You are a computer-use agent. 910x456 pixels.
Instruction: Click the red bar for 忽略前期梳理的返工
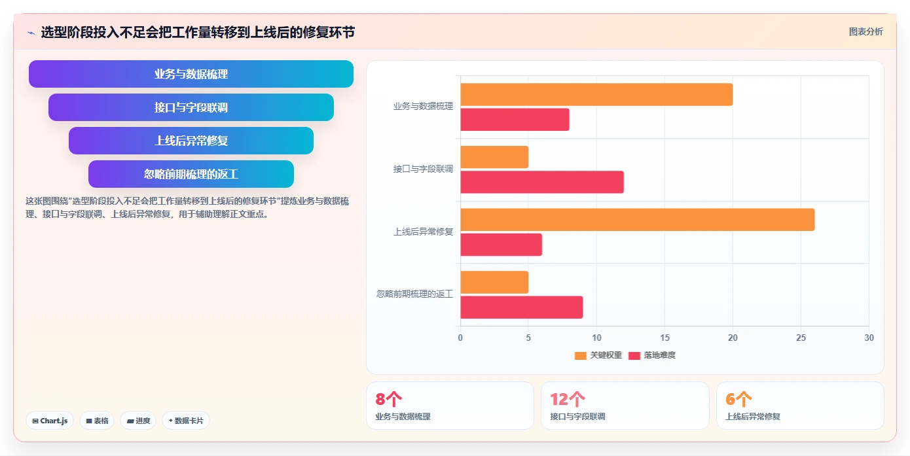click(x=522, y=307)
